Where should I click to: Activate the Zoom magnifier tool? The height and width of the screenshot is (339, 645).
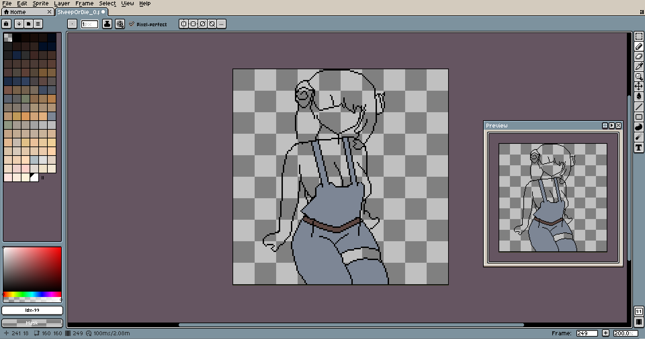tap(639, 77)
